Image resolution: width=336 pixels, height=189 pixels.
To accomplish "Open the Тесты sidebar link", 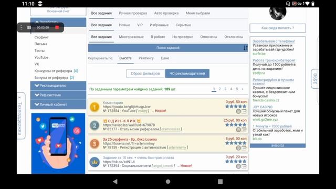I will [x=39, y=51].
